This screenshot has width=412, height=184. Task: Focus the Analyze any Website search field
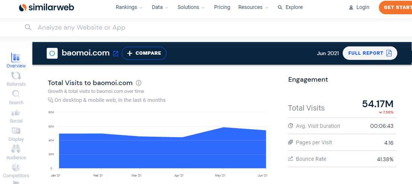(151, 27)
